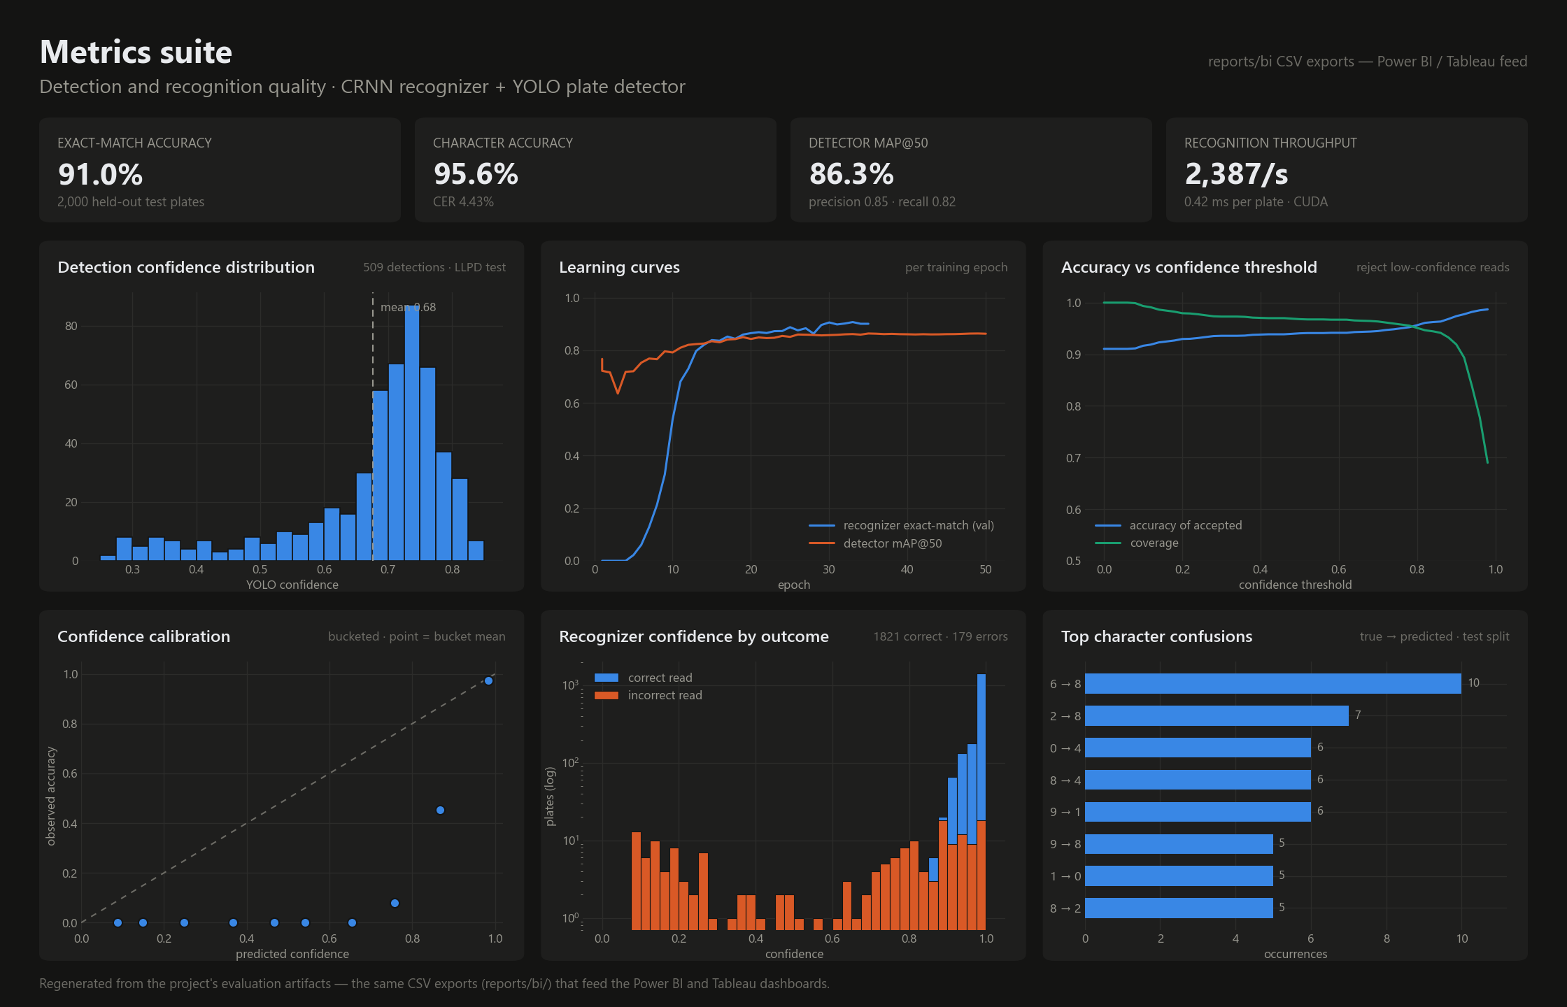Screen dimensions: 1567x1007
Task: Click the occurrences axis label
Action: (x=1295, y=954)
